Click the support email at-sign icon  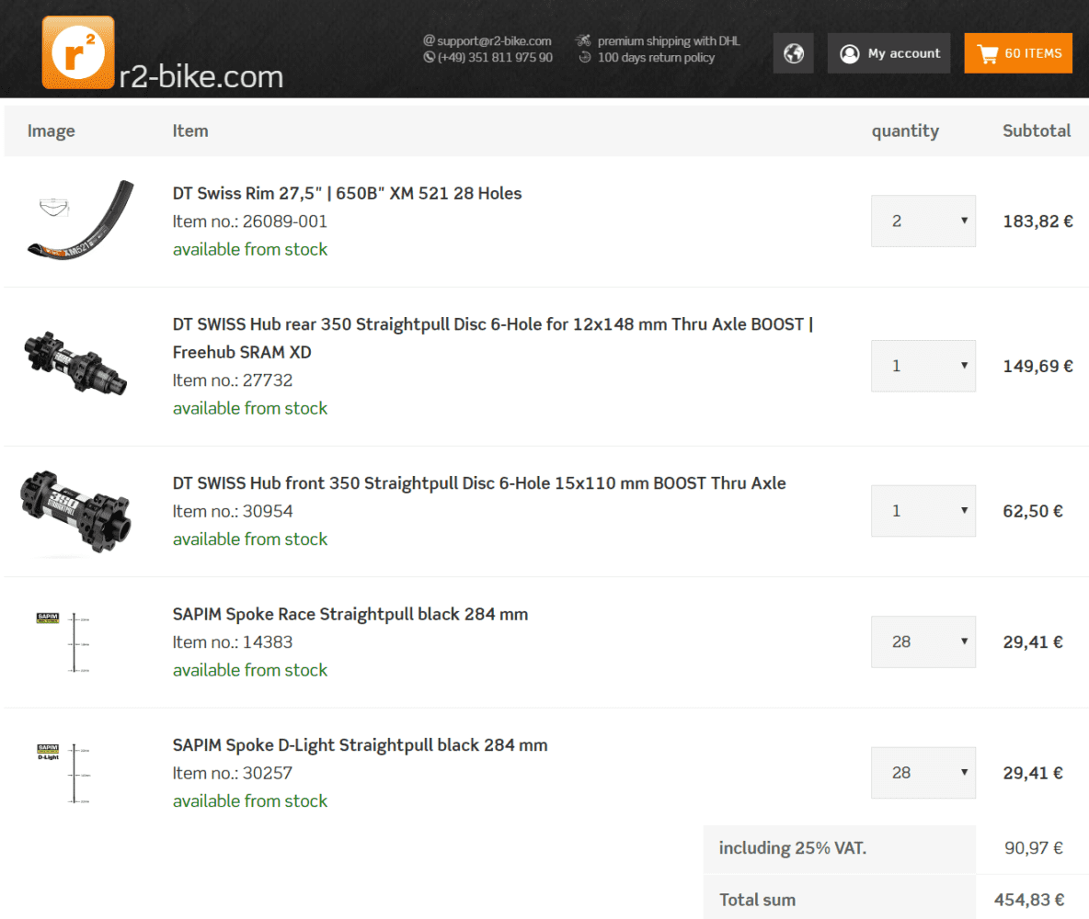point(429,40)
